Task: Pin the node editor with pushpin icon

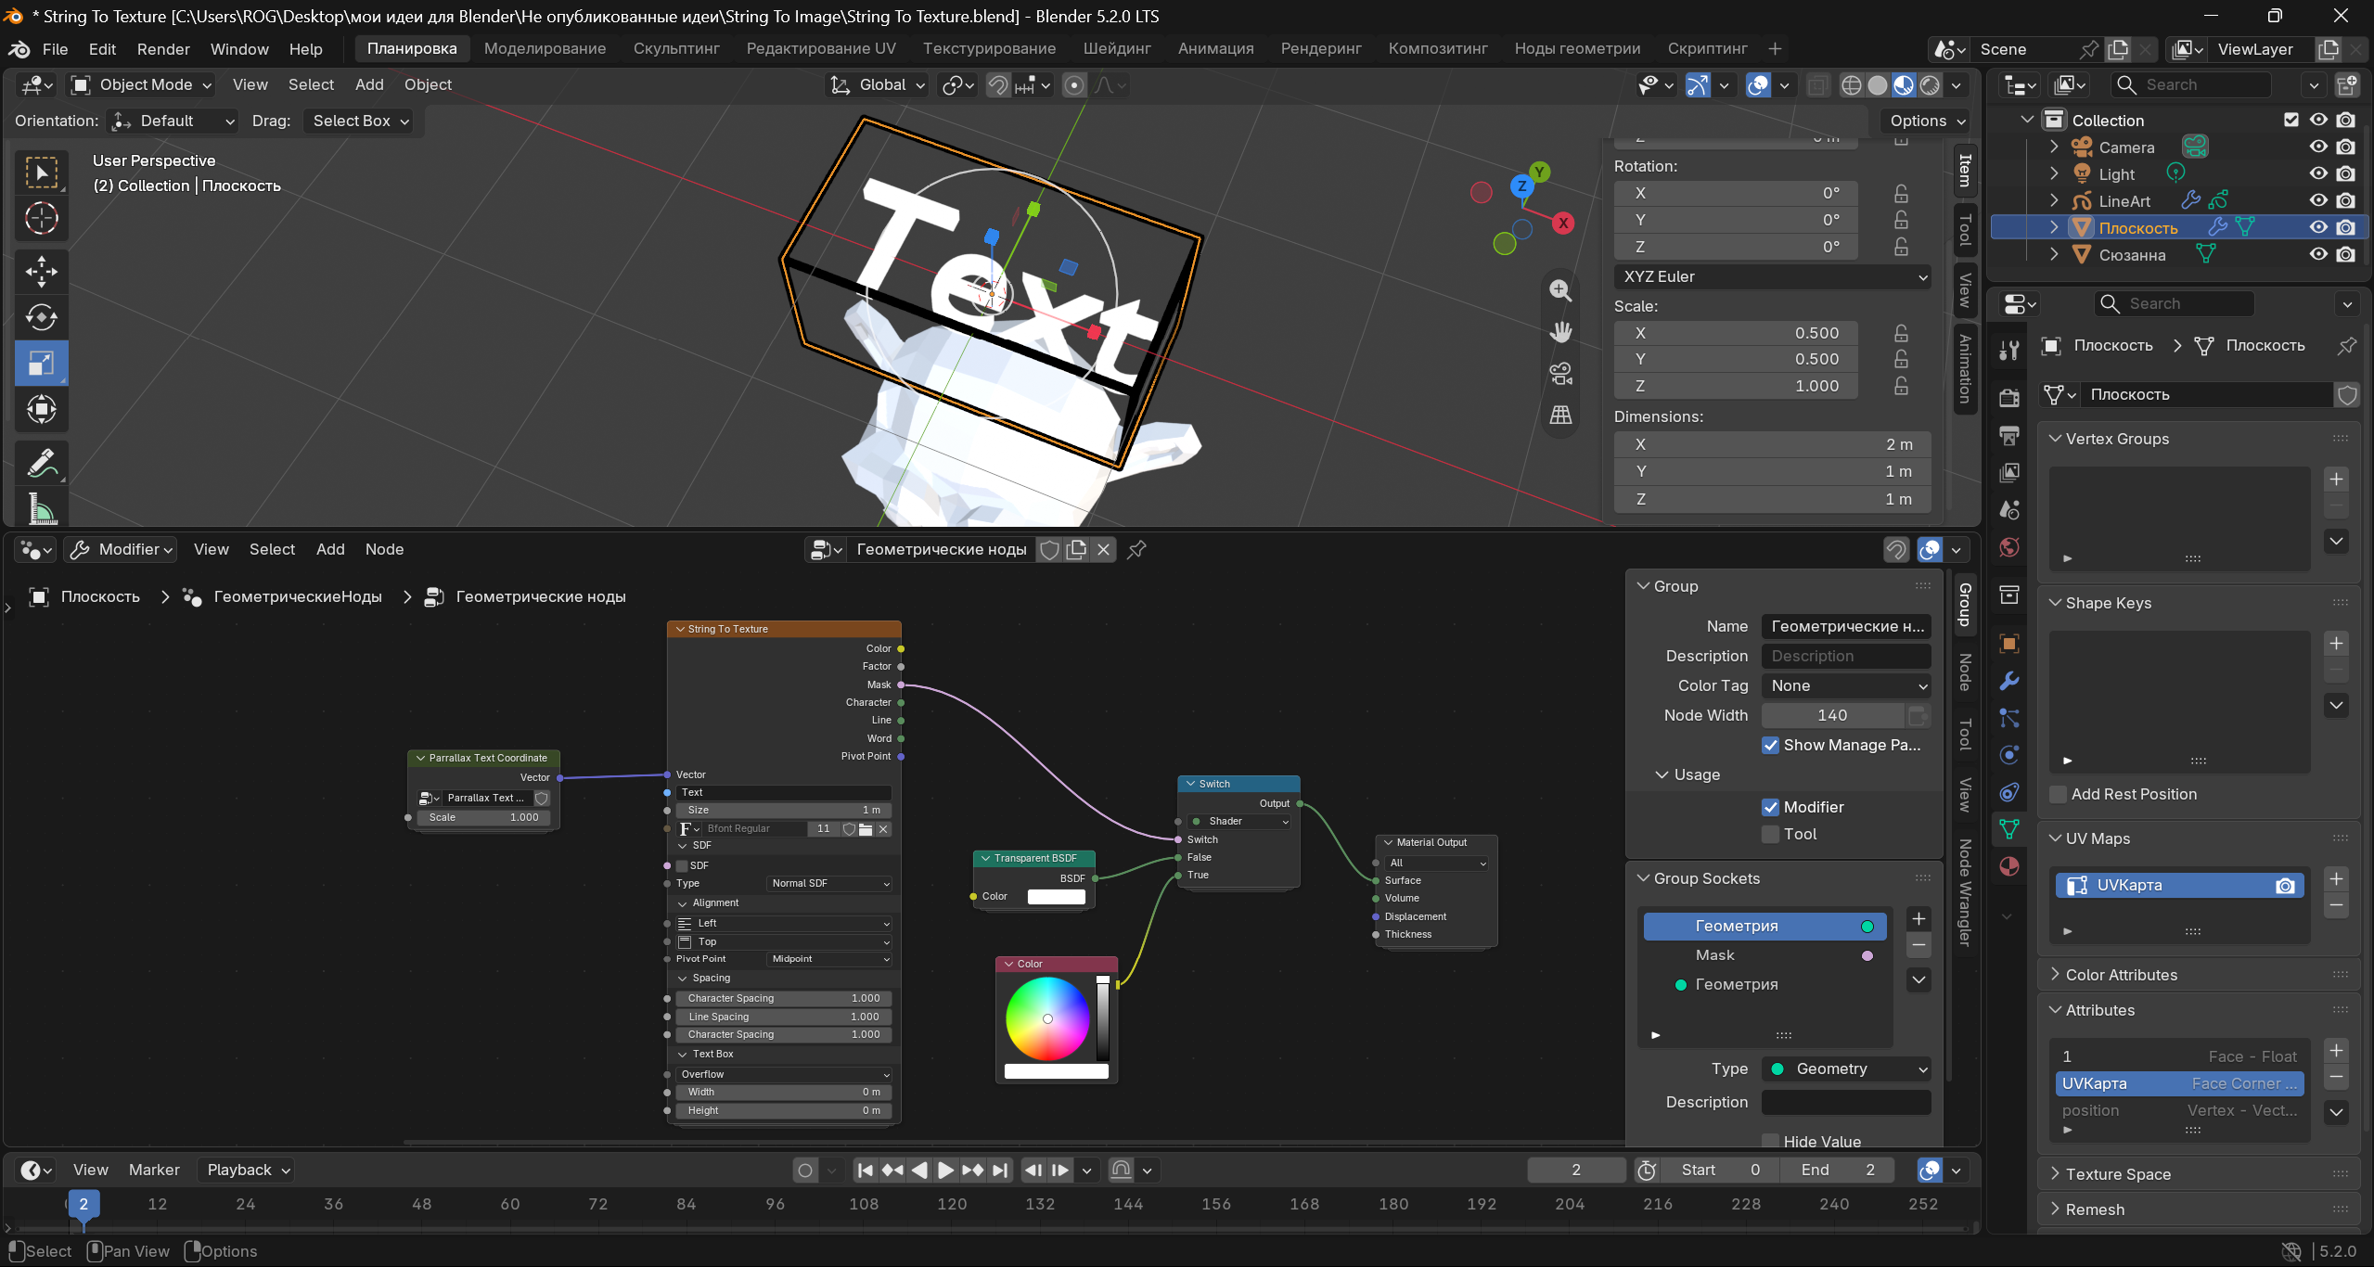Action: (1136, 550)
